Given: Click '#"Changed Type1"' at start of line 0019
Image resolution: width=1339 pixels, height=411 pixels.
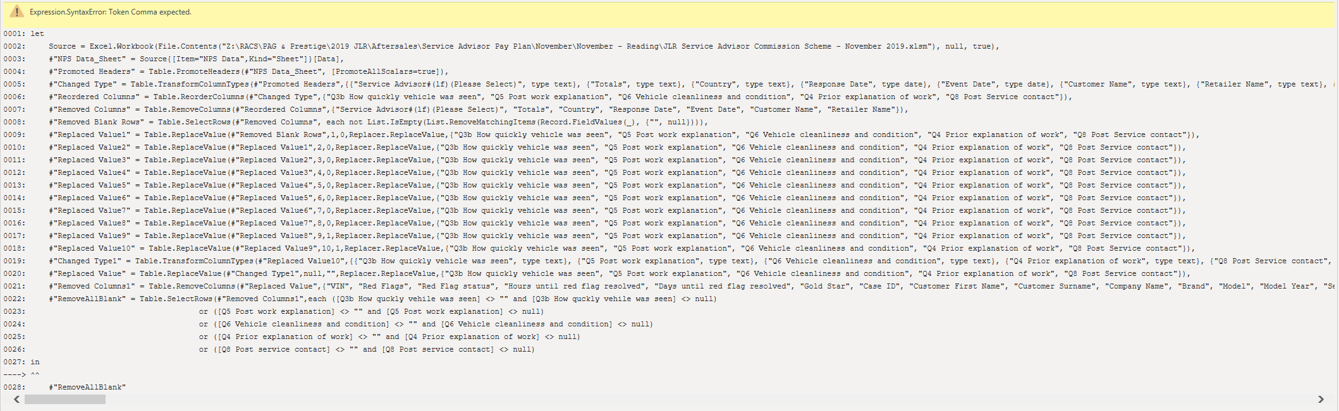Looking at the screenshot, I should (85, 261).
